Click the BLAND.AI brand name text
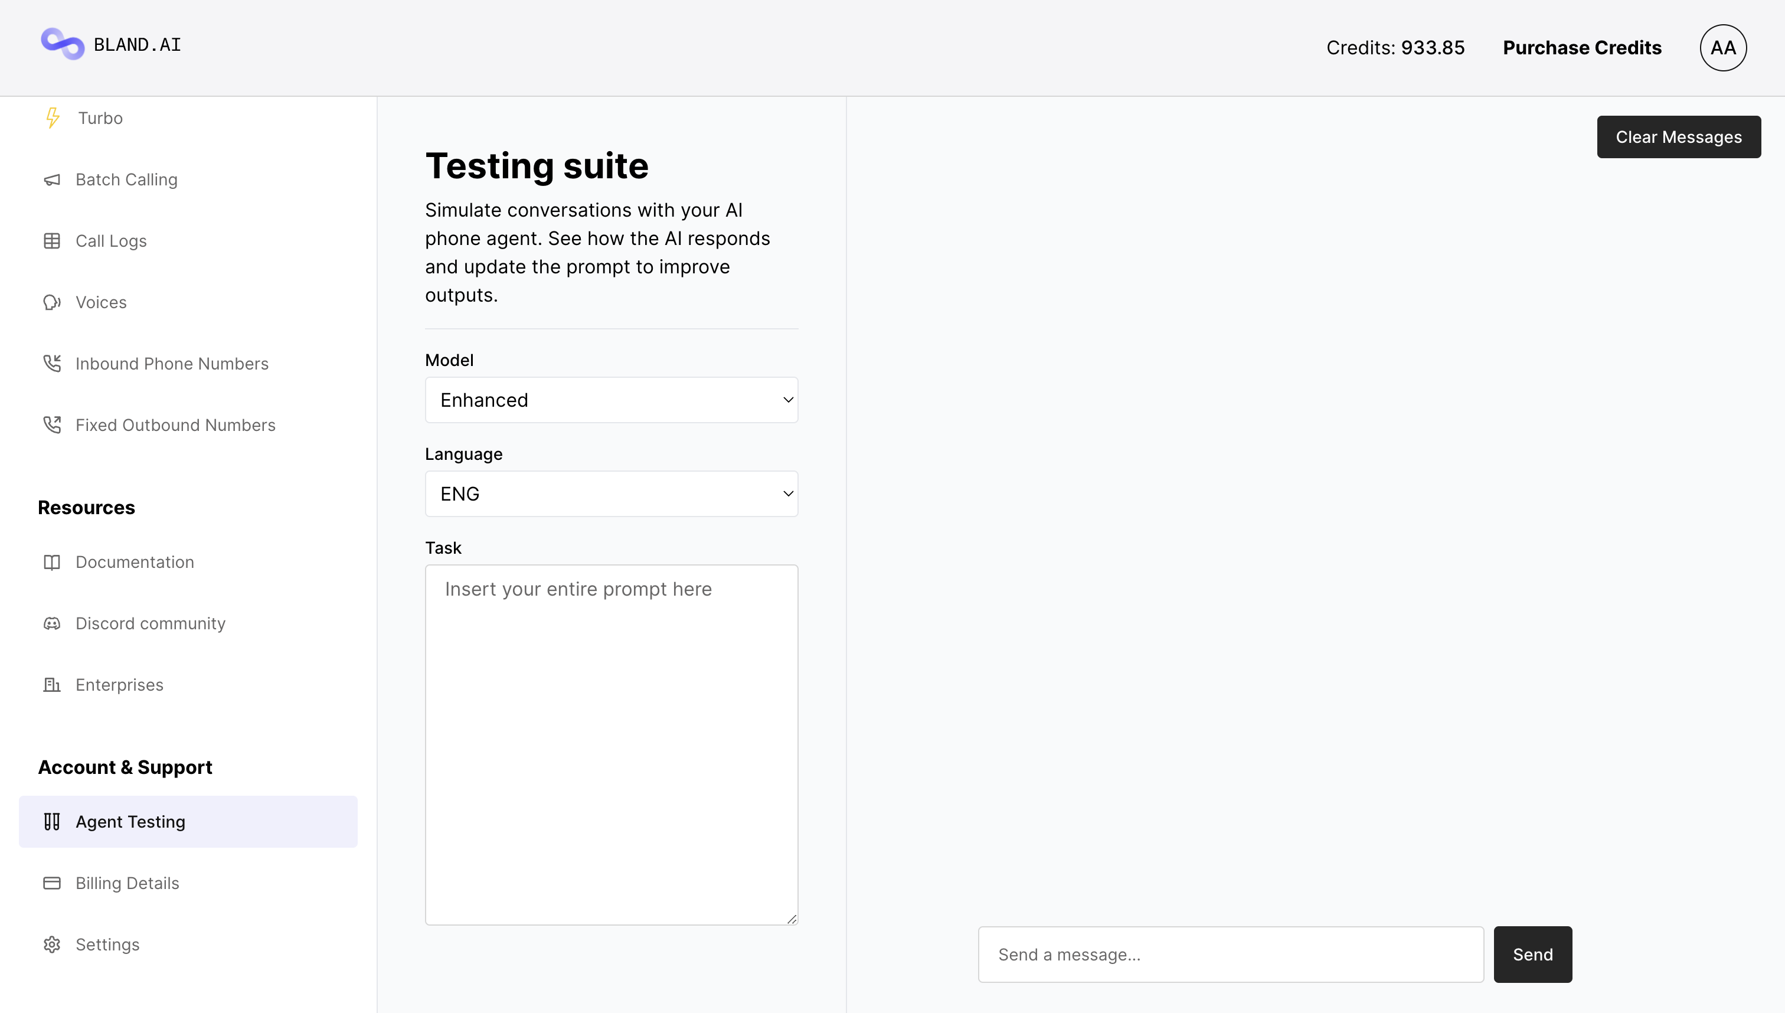Screen dimensions: 1785x1013 (137, 44)
